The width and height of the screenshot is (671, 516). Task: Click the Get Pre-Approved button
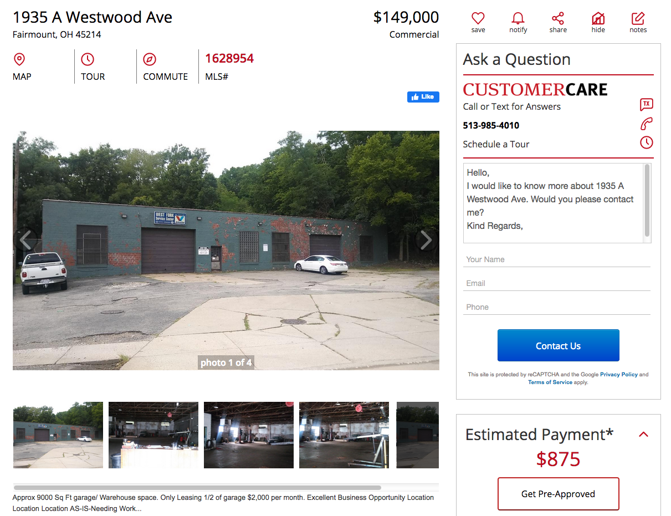pos(559,494)
